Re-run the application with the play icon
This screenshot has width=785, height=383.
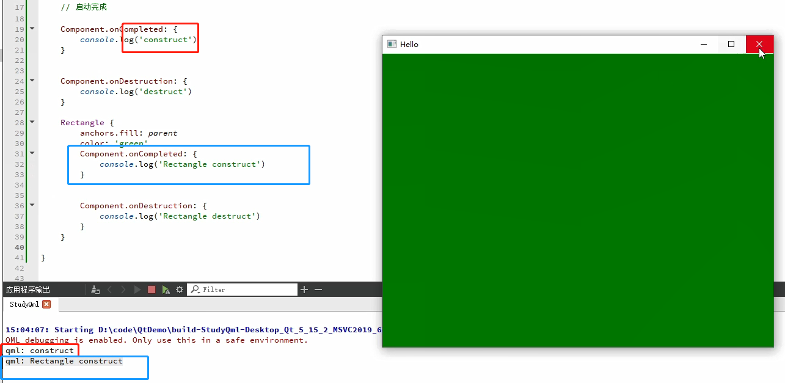(137, 290)
